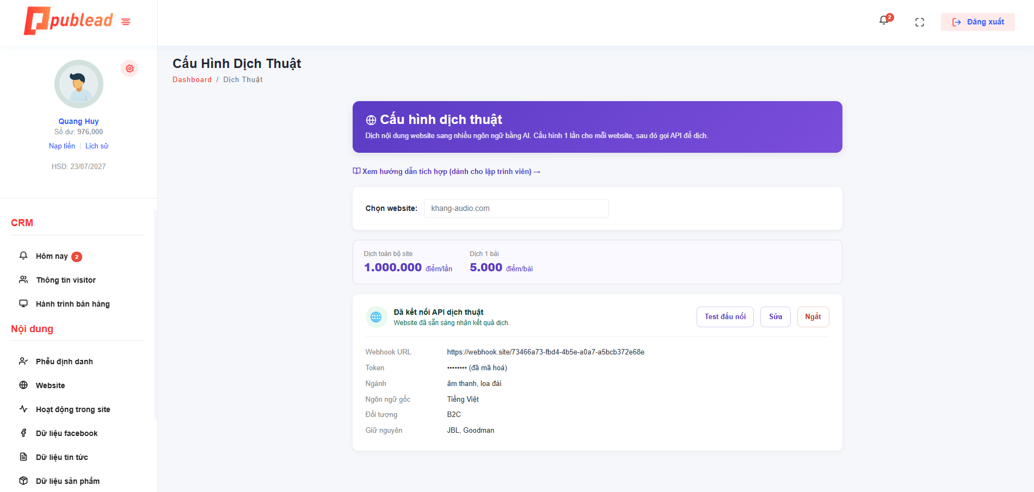1034x492 pixels.
Task: Click the Sửa edit button
Action: [x=775, y=317]
